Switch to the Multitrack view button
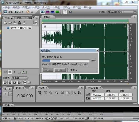This screenshot has height=122, width=139. click(19, 12)
